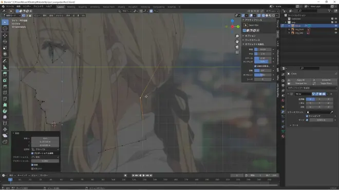
Task: Activate the Move tool
Action: [5, 35]
